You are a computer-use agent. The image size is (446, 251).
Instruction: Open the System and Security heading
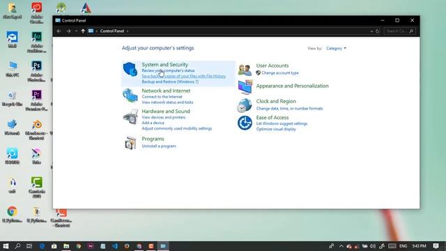coord(165,65)
